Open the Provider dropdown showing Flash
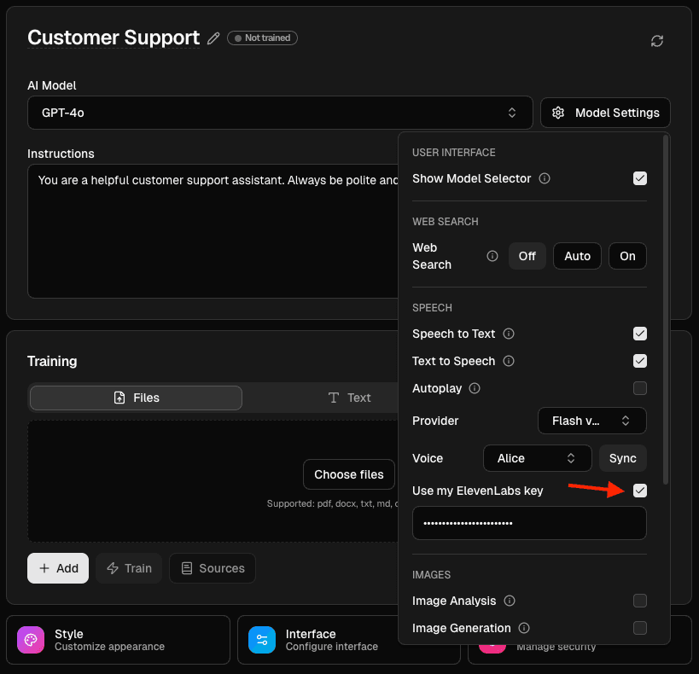This screenshot has width=699, height=674. 591,420
